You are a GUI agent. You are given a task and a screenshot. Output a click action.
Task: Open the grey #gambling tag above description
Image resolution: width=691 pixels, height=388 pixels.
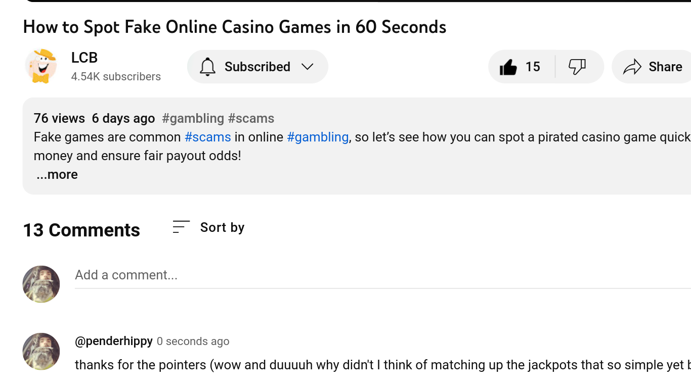tap(193, 118)
